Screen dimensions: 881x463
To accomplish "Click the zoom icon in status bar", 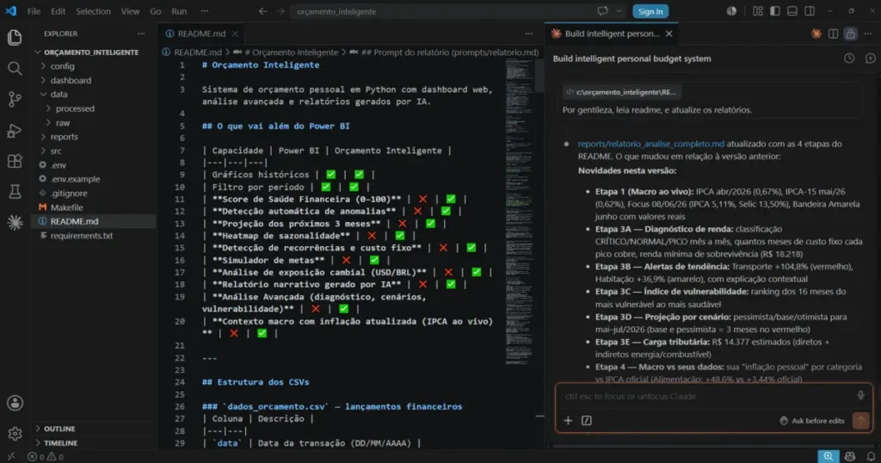I will tap(829, 456).
